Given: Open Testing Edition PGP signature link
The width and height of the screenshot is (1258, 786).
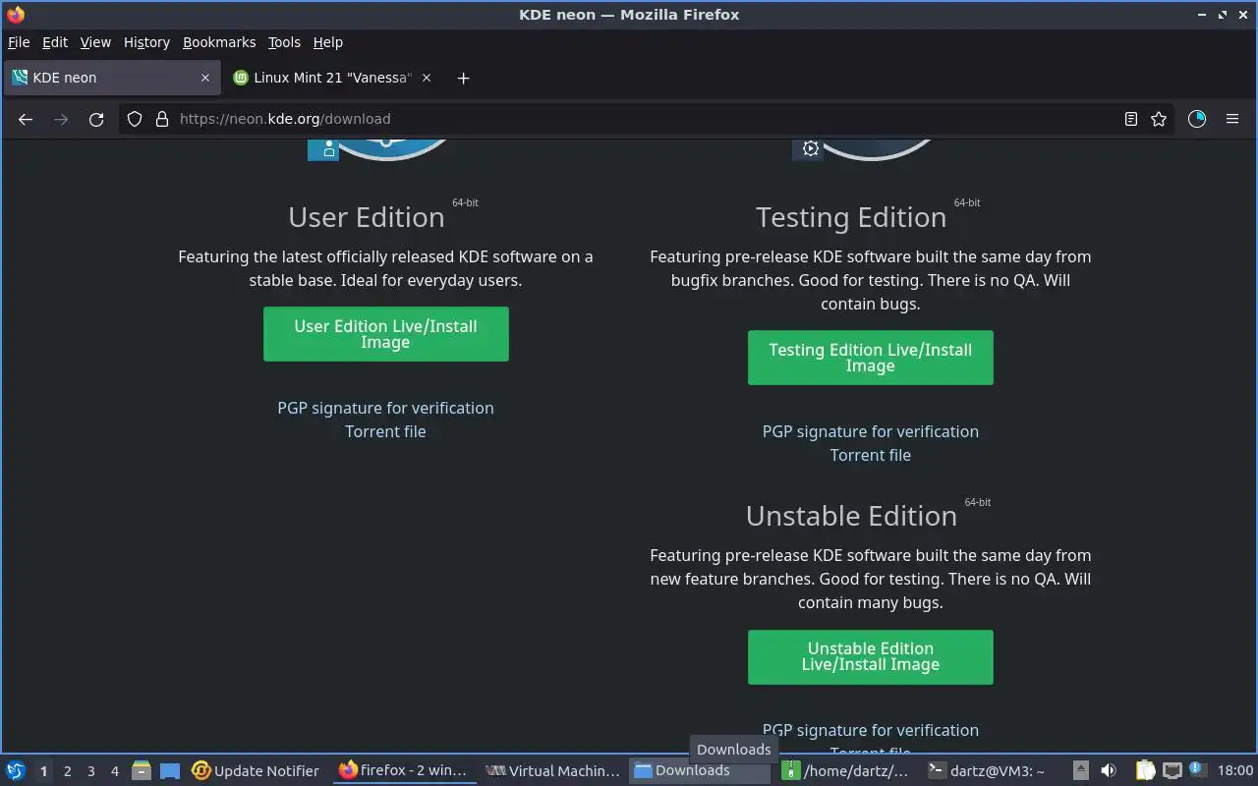Looking at the screenshot, I should 870,431.
